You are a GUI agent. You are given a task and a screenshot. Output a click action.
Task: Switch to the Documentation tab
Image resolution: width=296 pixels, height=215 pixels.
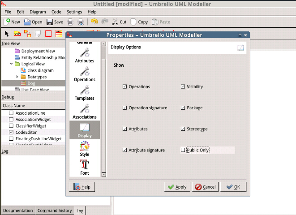[x=18, y=211]
